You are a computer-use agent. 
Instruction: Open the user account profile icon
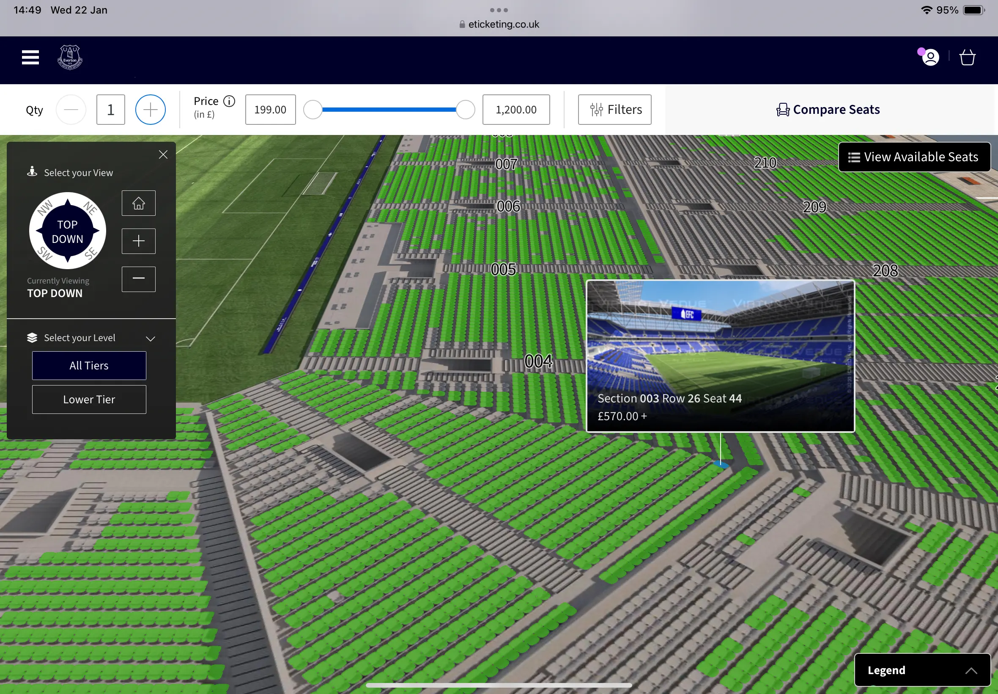coord(930,58)
